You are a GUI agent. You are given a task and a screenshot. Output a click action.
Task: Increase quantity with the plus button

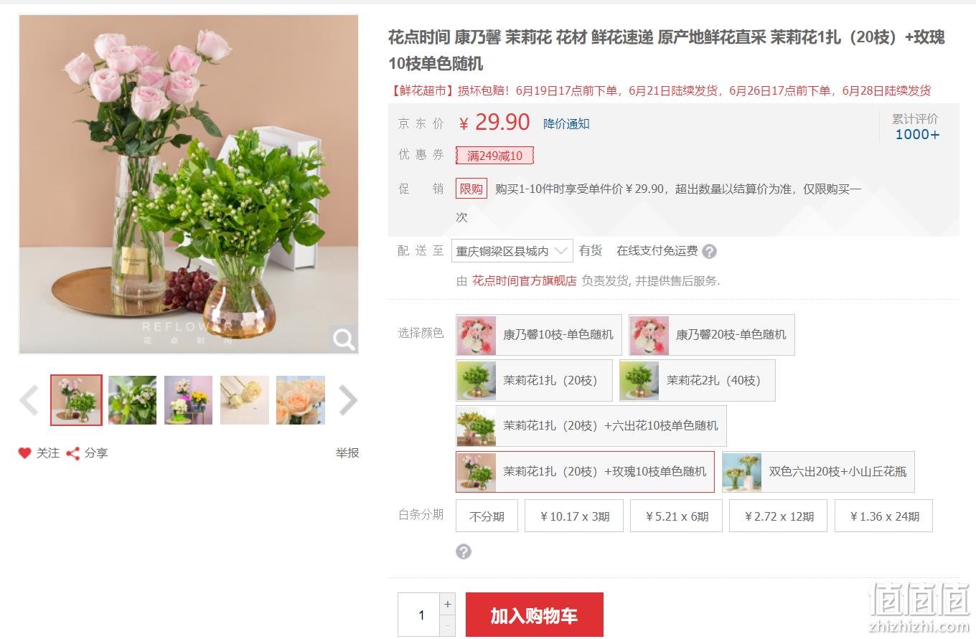[448, 604]
